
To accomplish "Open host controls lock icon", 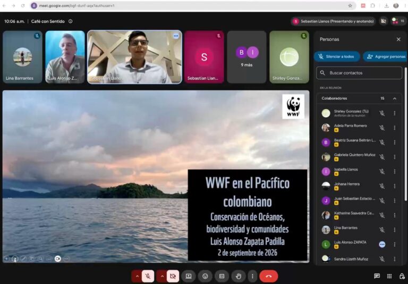I will (x=402, y=276).
